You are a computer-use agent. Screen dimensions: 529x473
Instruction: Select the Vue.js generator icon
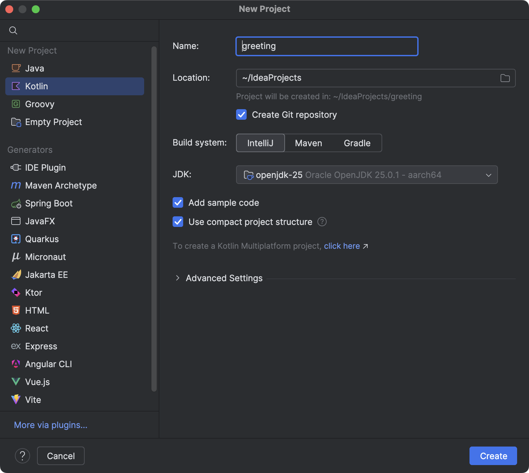click(16, 382)
